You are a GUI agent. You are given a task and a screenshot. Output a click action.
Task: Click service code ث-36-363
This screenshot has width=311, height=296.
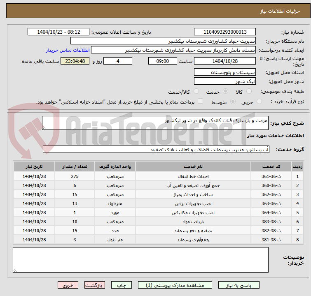(271, 203)
